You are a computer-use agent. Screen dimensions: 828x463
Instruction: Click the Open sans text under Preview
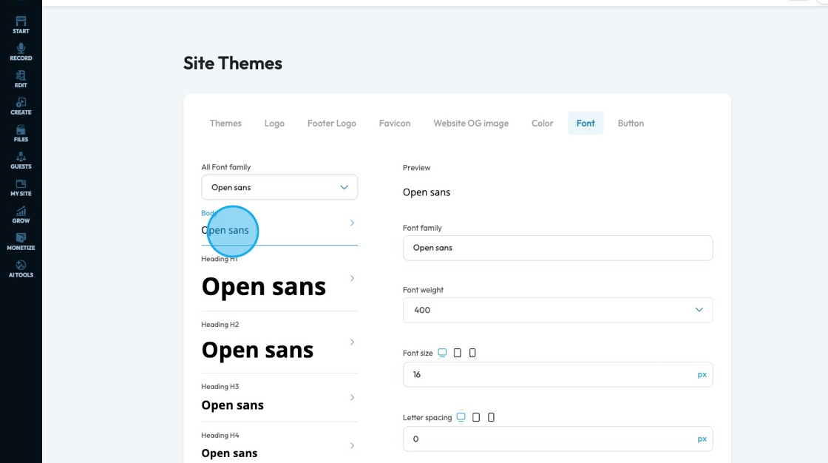[x=427, y=192]
